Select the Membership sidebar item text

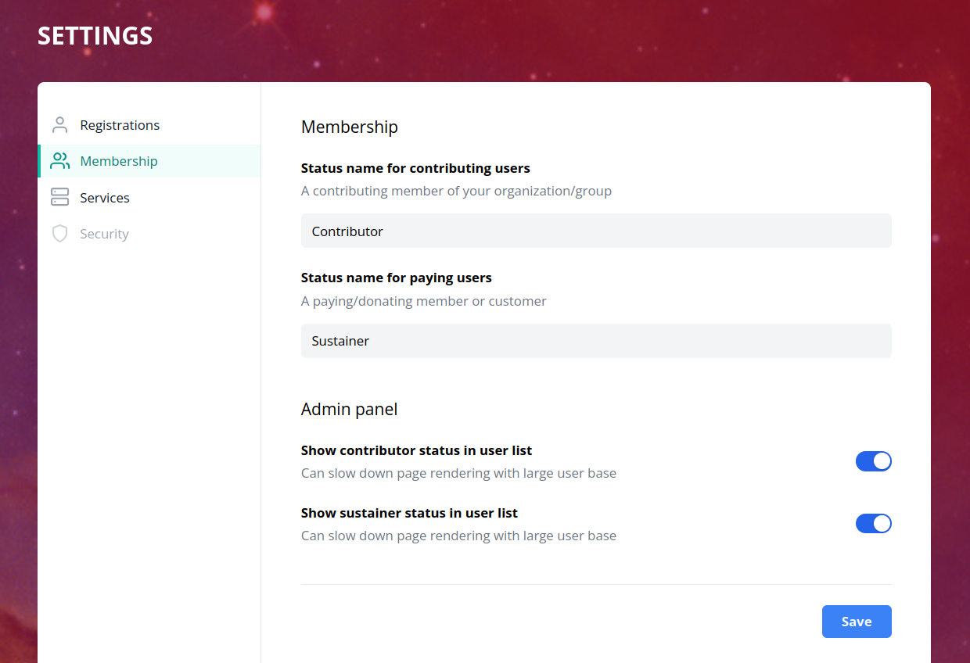click(119, 161)
